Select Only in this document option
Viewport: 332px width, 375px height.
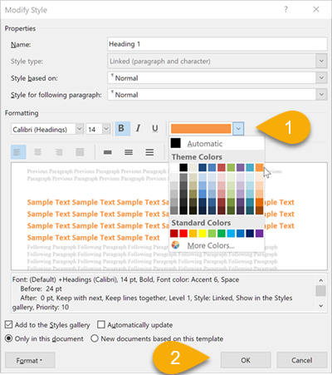point(9,338)
